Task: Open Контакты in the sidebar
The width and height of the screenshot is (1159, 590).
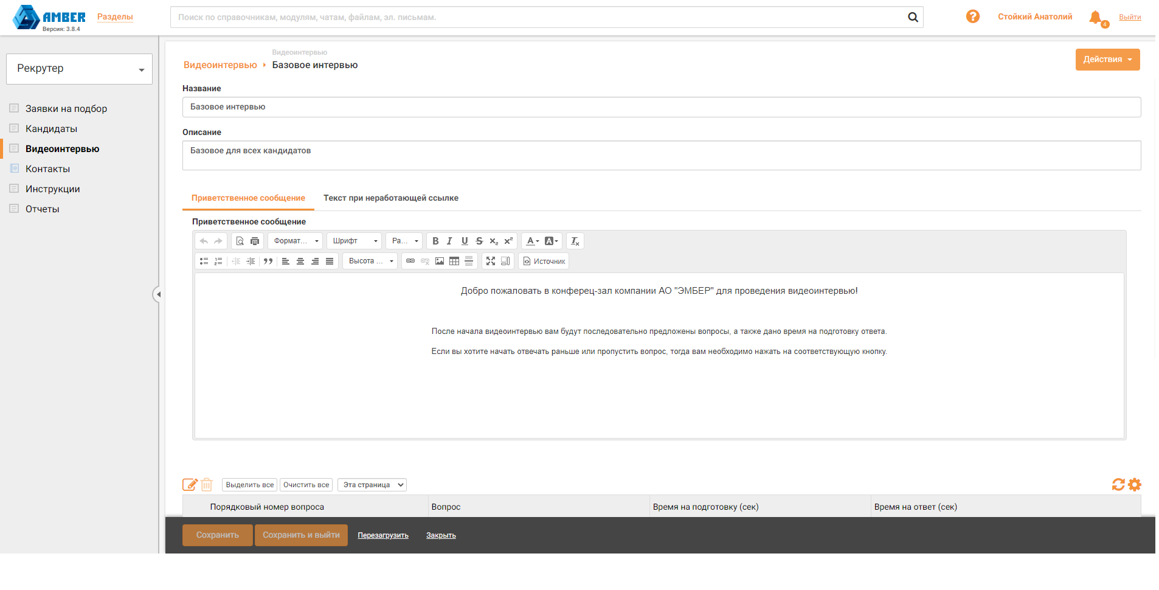Action: pos(47,169)
